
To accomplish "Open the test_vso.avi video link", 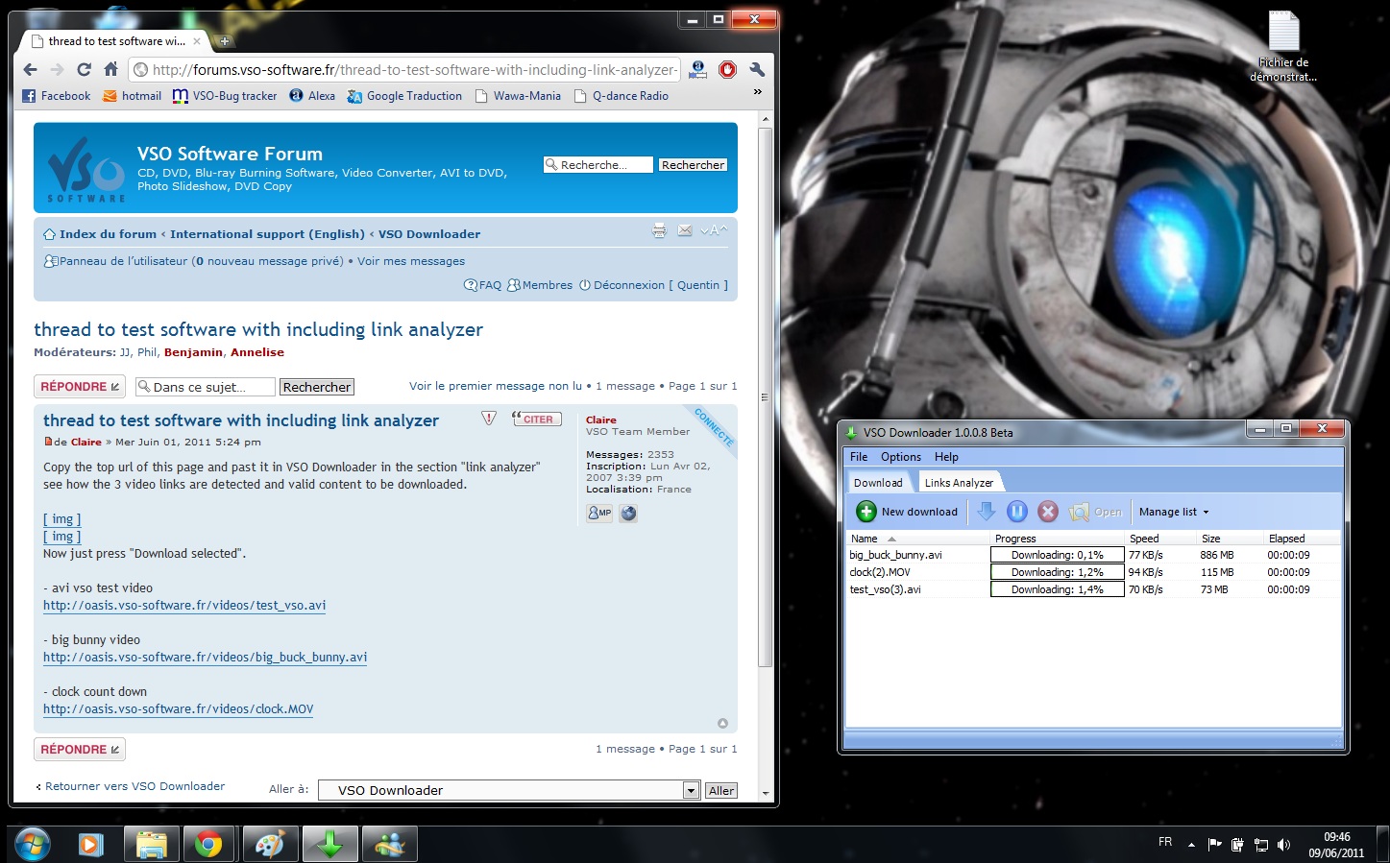I will pos(184,606).
